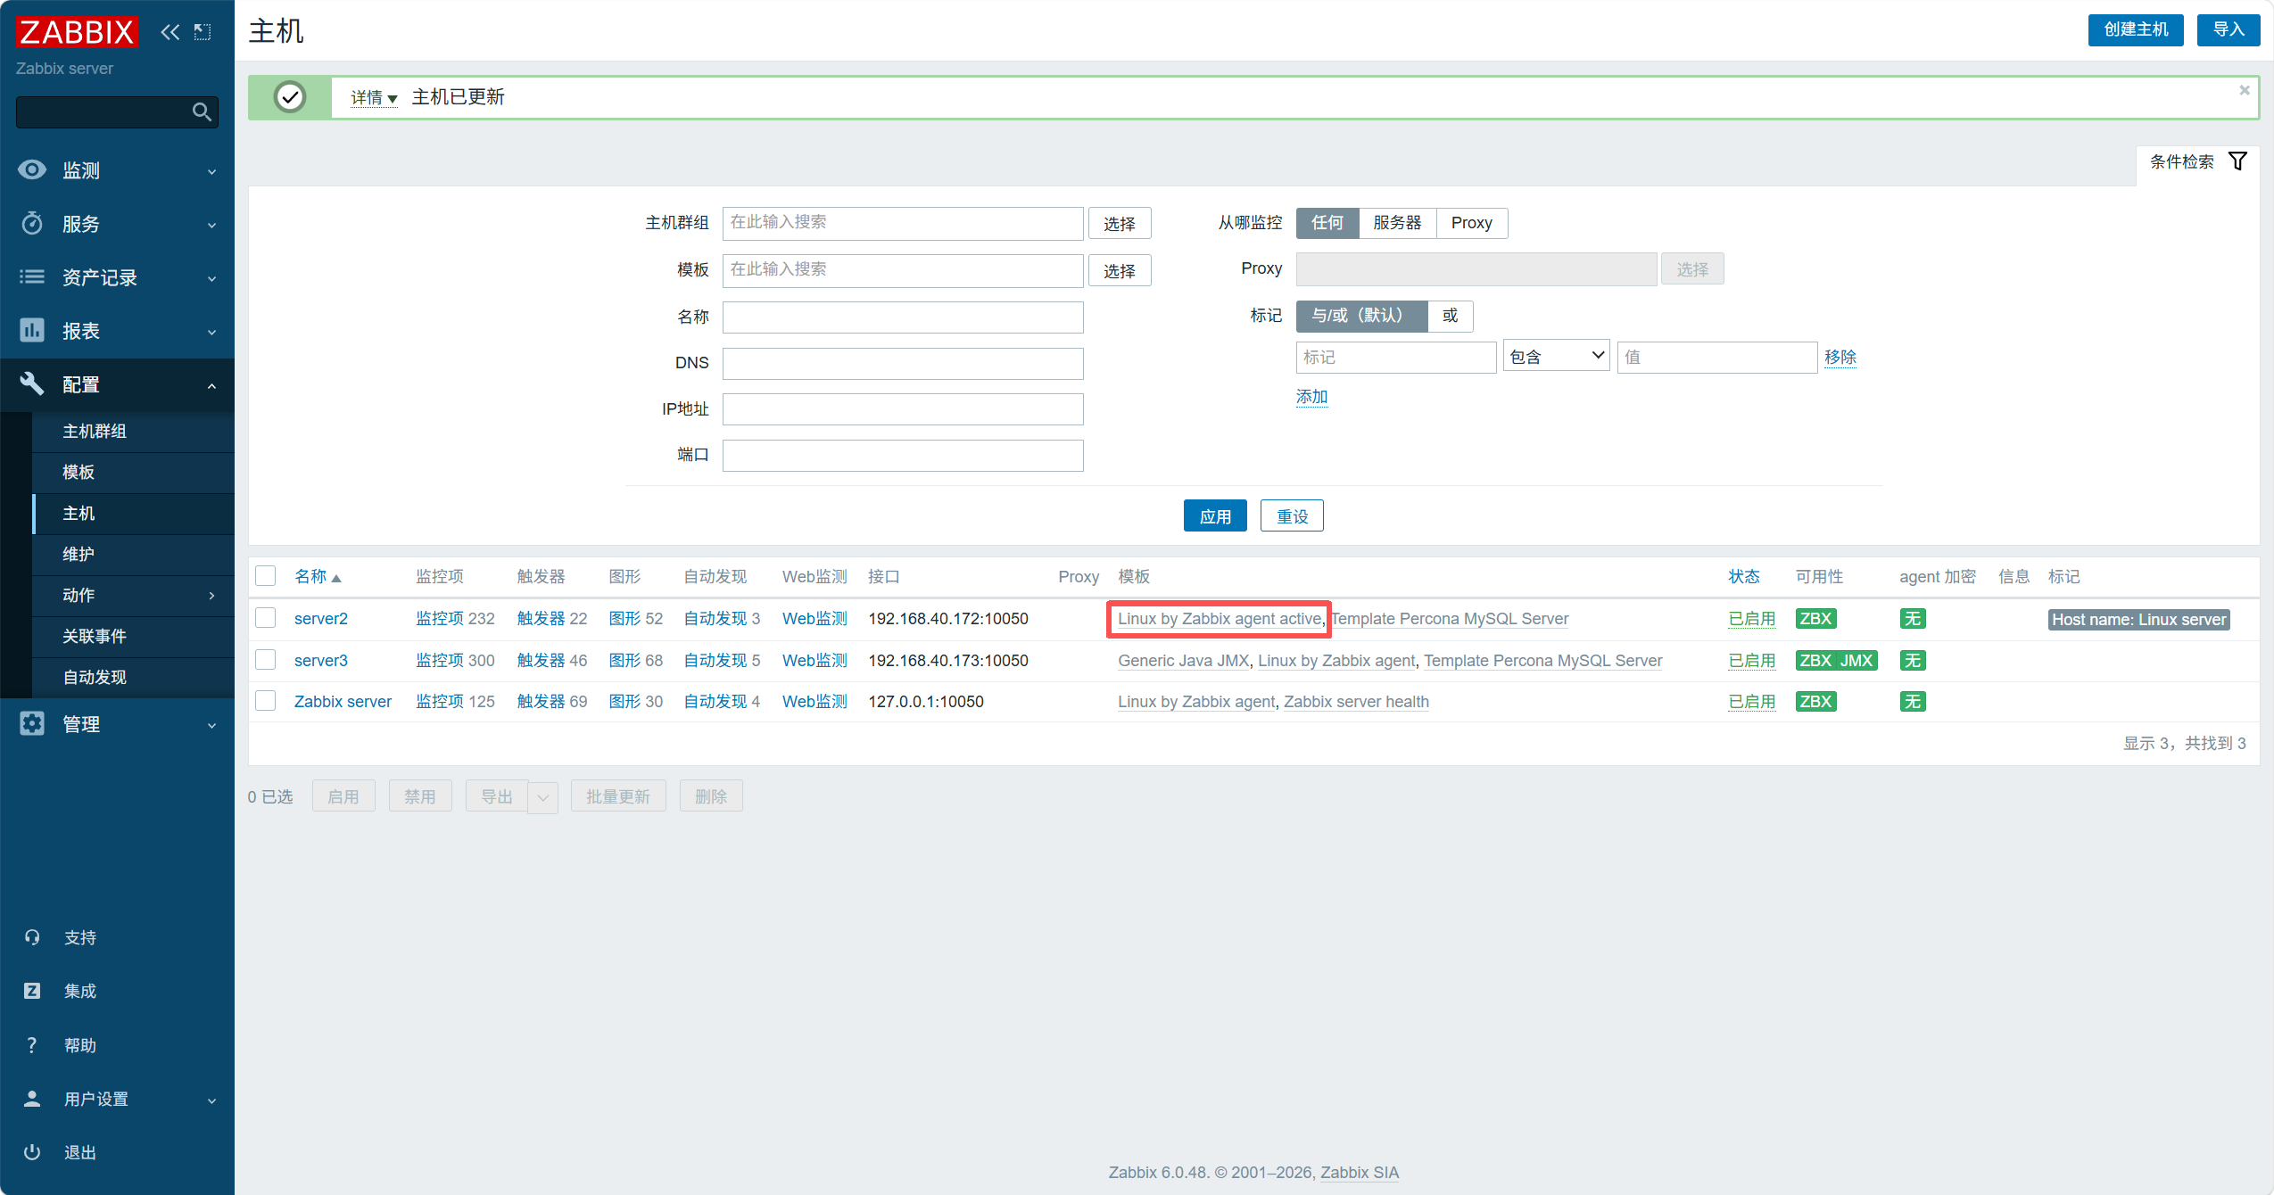Click the green checkmark success icon
The height and width of the screenshot is (1195, 2274).
tap(290, 97)
